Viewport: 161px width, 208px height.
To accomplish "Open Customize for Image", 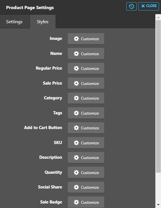I will [86, 39].
